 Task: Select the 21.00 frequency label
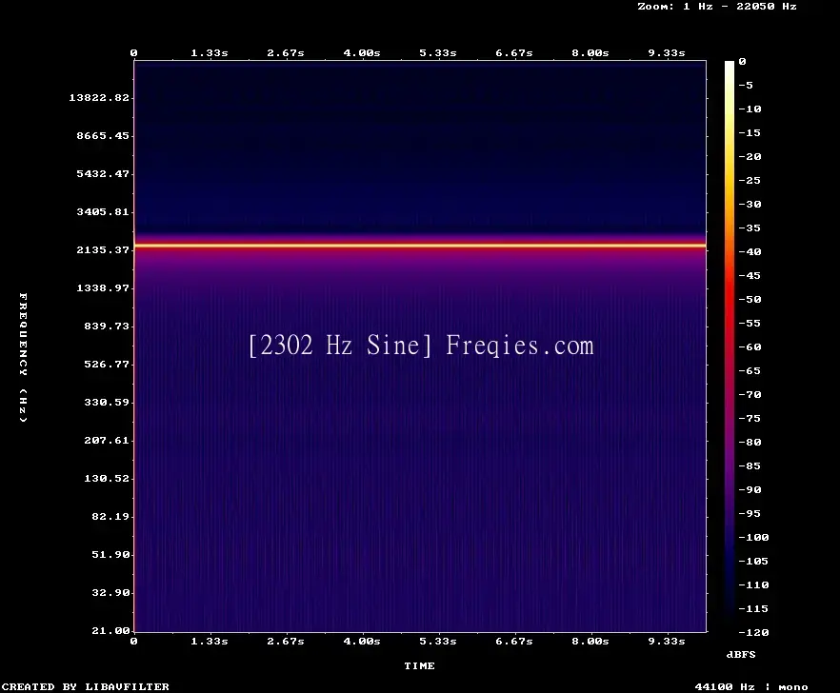click(x=110, y=630)
